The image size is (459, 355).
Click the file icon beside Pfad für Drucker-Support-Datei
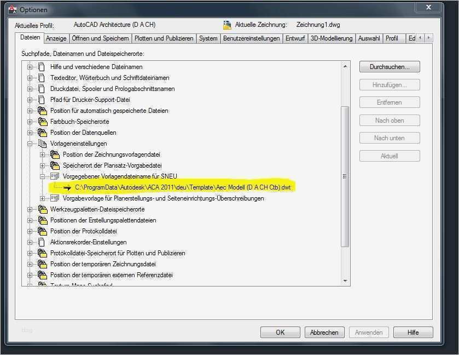tap(42, 100)
